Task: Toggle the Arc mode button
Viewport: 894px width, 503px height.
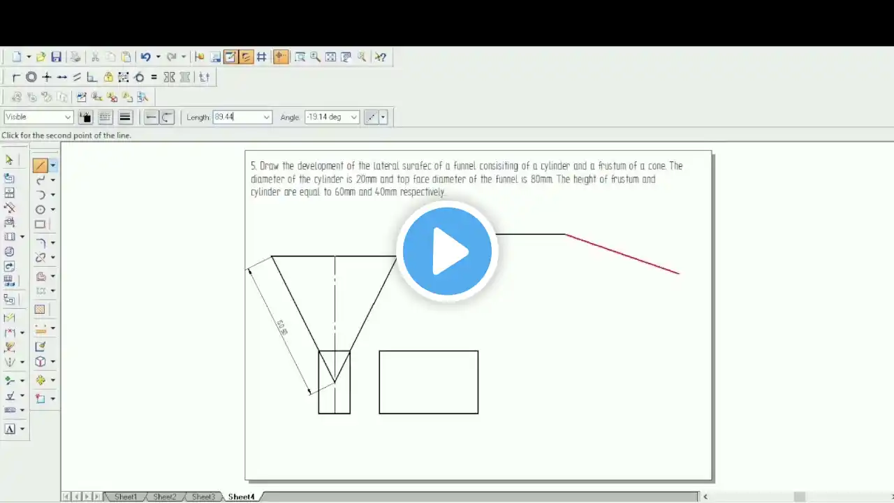Action: (x=167, y=117)
